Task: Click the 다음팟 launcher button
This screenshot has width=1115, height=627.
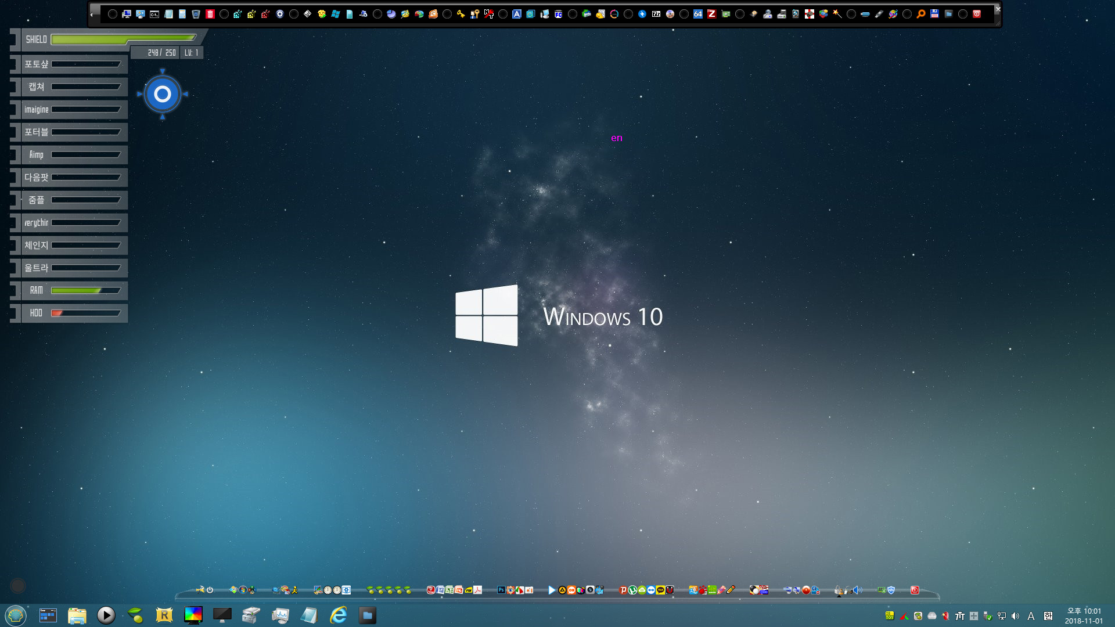Action: pos(74,177)
